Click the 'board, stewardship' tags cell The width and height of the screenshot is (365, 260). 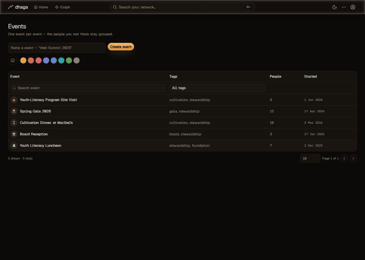(185, 134)
